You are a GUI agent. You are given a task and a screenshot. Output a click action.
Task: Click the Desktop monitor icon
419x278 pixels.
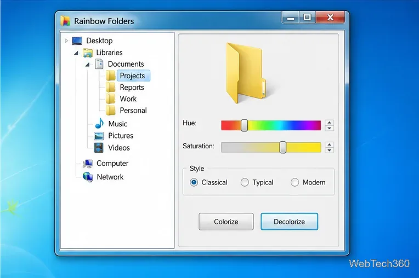point(77,41)
